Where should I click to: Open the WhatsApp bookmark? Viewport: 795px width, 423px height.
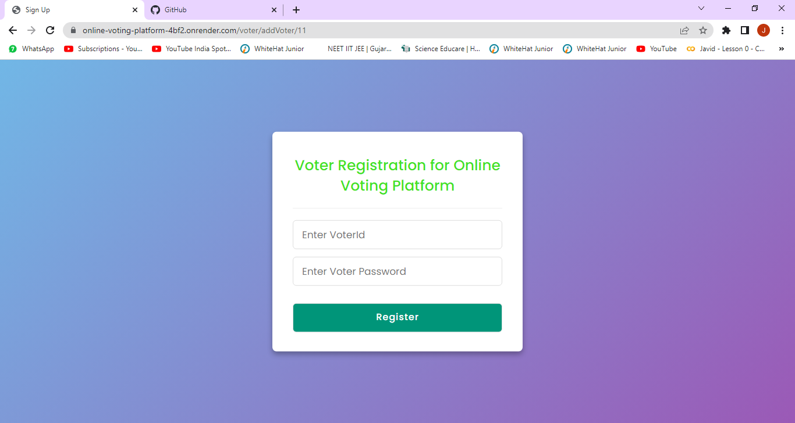[x=32, y=49]
